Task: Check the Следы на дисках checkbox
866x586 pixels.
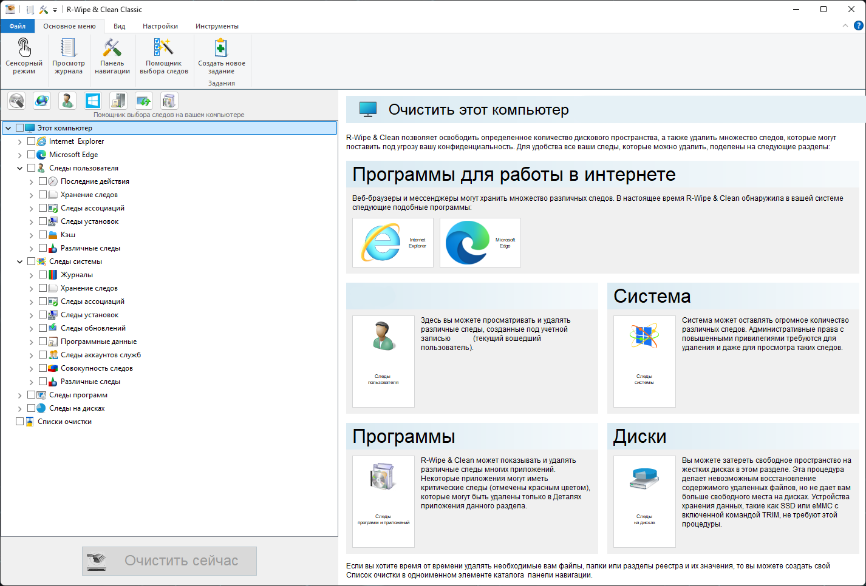Action: [31, 408]
